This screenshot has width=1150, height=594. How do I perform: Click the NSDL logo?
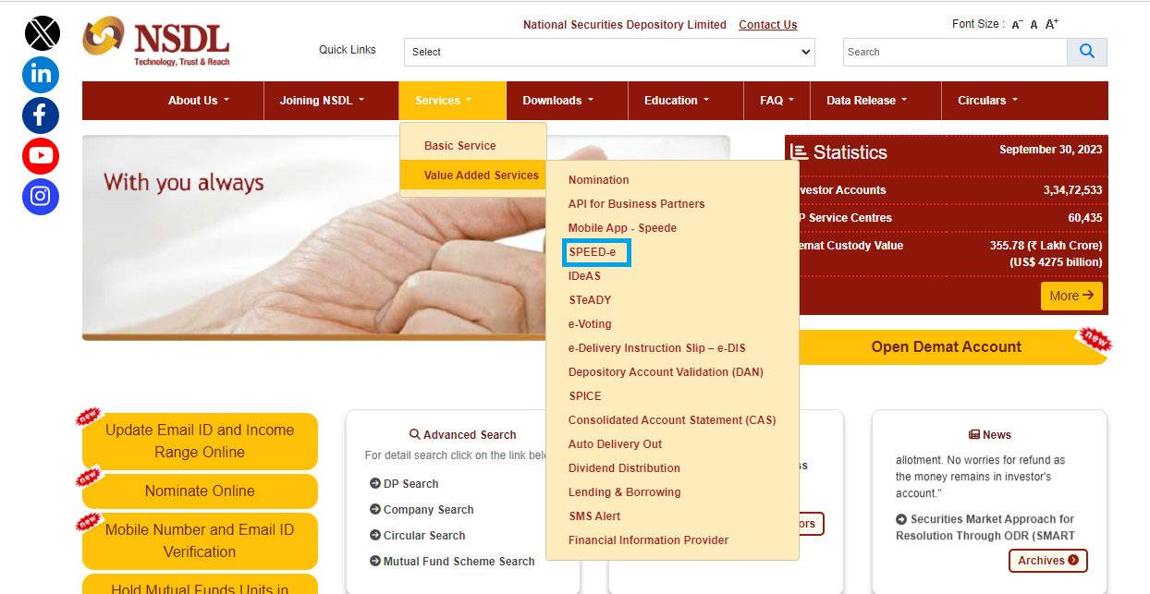point(156,42)
